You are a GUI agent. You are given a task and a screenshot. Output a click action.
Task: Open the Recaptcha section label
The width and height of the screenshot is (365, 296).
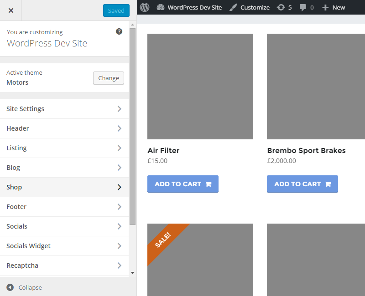tap(22, 265)
